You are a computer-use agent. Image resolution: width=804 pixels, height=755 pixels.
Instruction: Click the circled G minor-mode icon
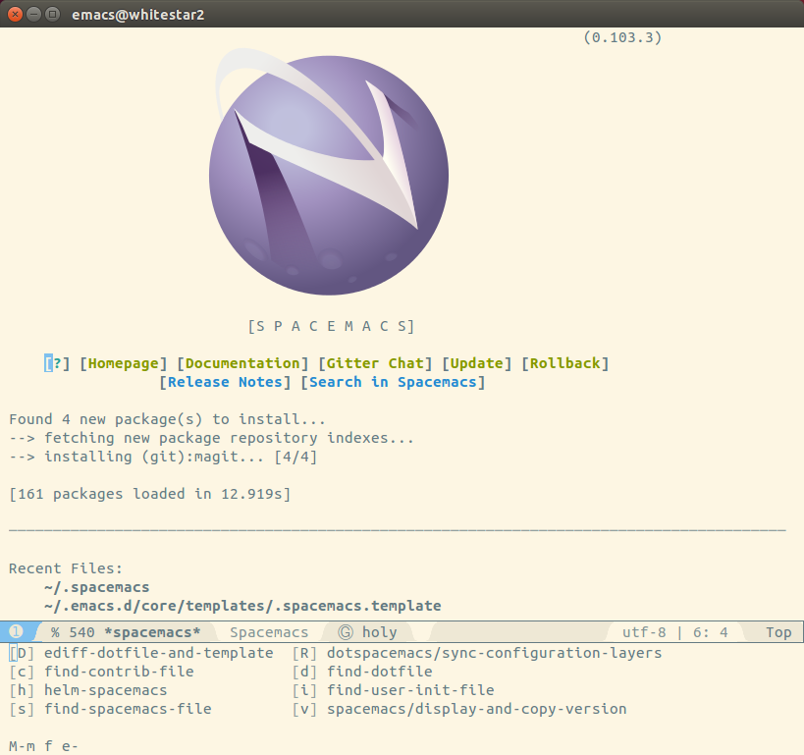click(x=346, y=632)
